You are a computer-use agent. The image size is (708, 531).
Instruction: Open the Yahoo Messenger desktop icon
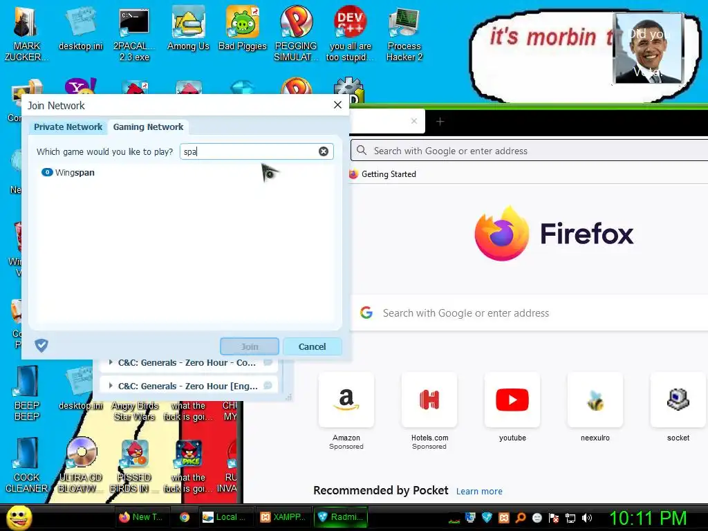coord(80,86)
